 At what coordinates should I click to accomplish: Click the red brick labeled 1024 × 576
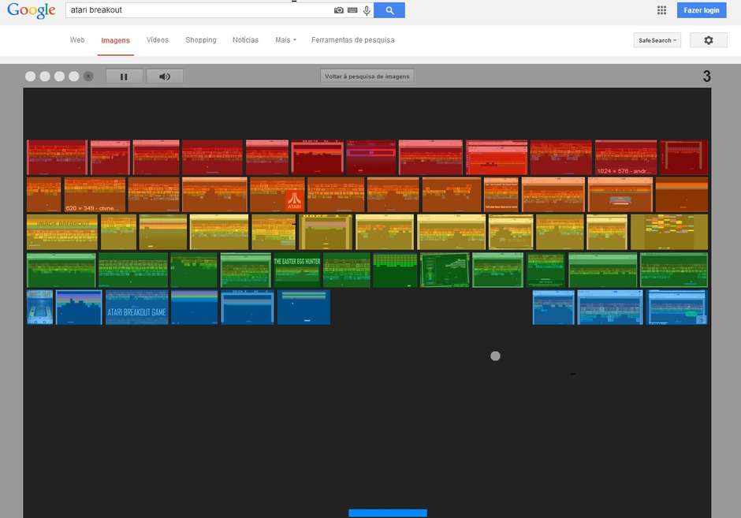point(626,158)
